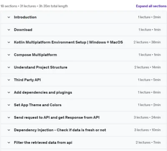Open the Dependency Injection section chevron
167x151 pixels.
click(9, 130)
